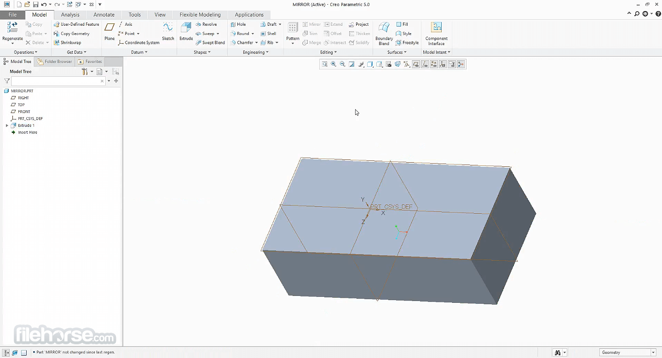Open Model Tree settings hammer icon
This screenshot has height=358, width=662.
tap(85, 72)
